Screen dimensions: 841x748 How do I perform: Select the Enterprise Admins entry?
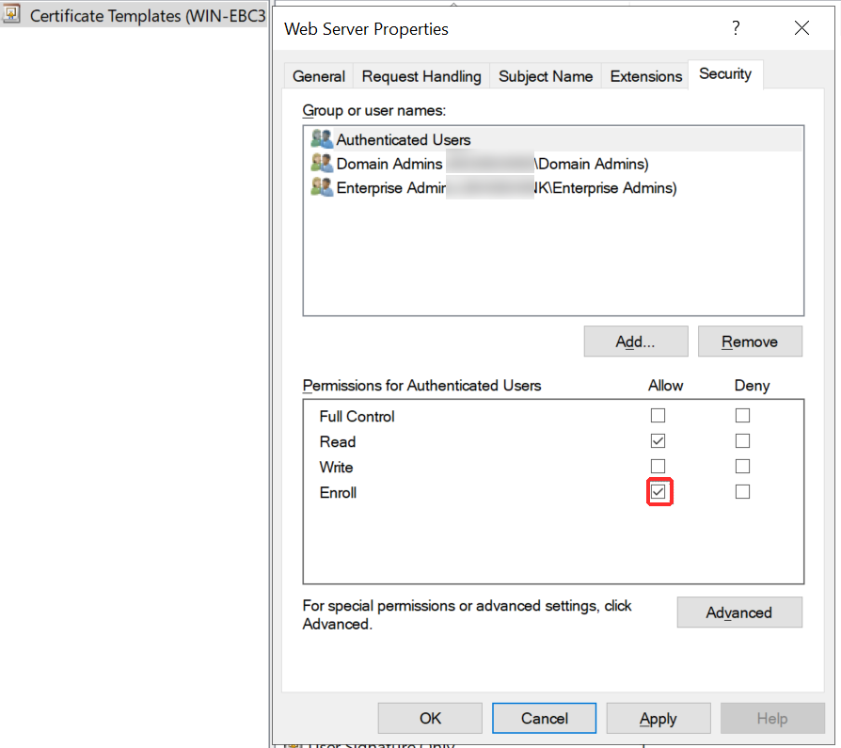(x=553, y=188)
